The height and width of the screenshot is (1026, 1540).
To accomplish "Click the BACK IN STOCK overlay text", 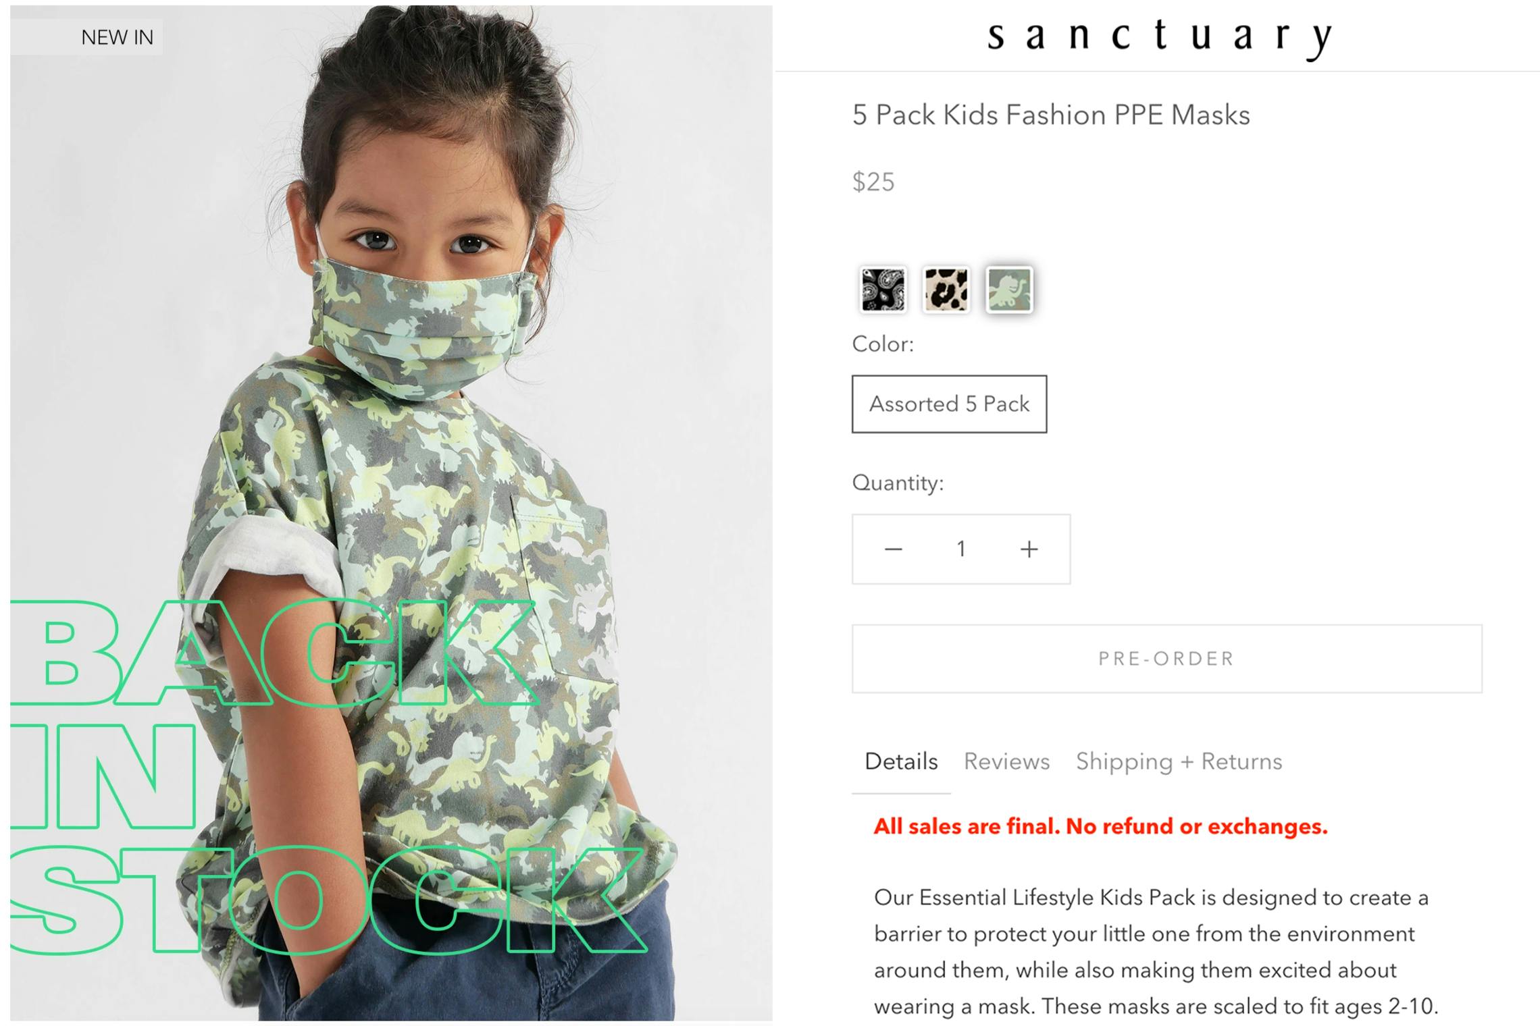I will (x=324, y=776).
